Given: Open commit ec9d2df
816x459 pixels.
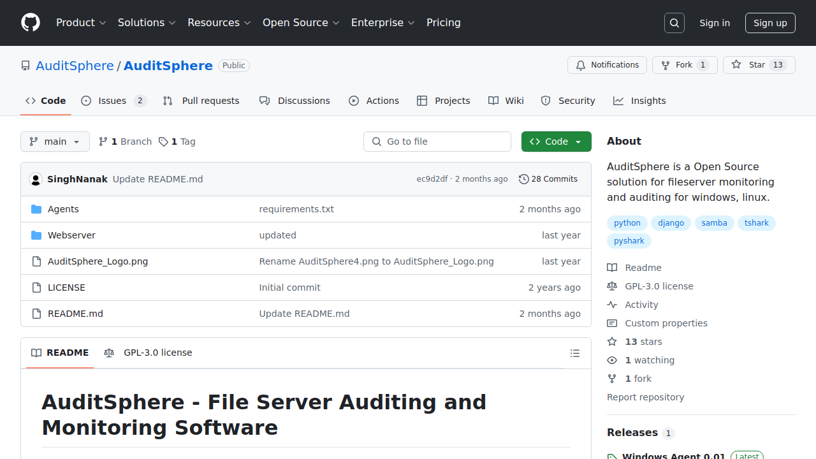Looking at the screenshot, I should (432, 179).
